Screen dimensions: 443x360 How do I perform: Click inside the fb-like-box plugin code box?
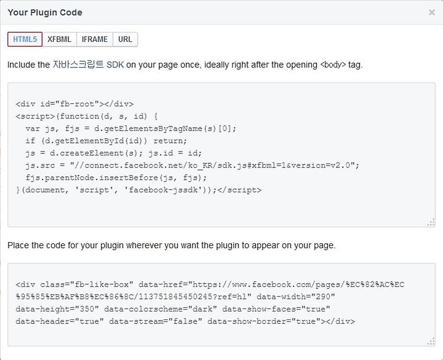click(221, 305)
